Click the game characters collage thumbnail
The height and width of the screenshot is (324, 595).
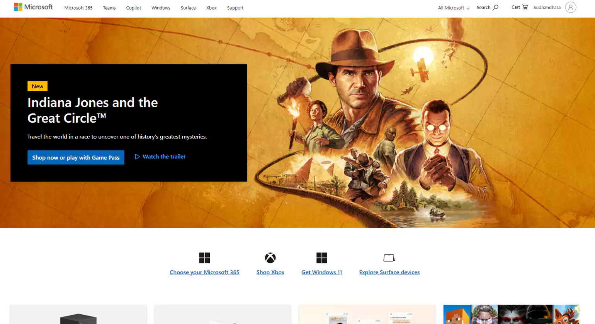click(x=511, y=314)
